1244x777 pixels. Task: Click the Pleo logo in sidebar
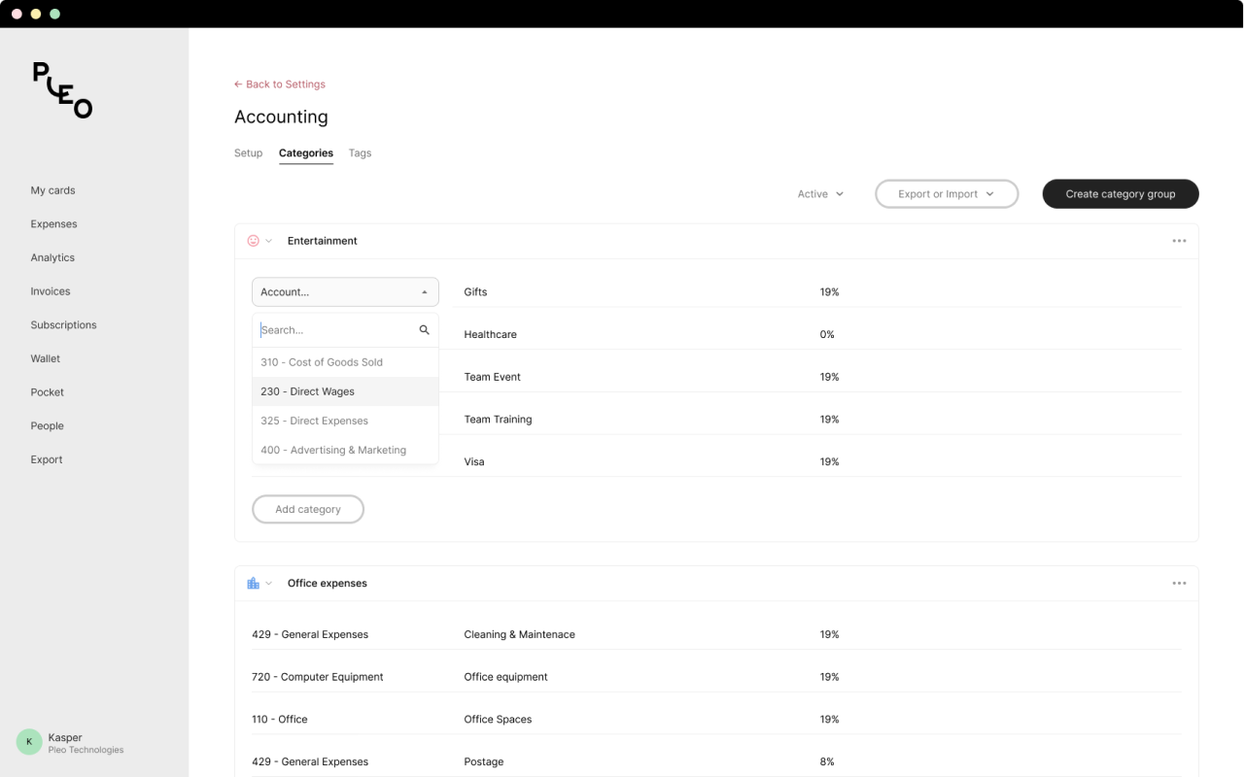(62, 90)
